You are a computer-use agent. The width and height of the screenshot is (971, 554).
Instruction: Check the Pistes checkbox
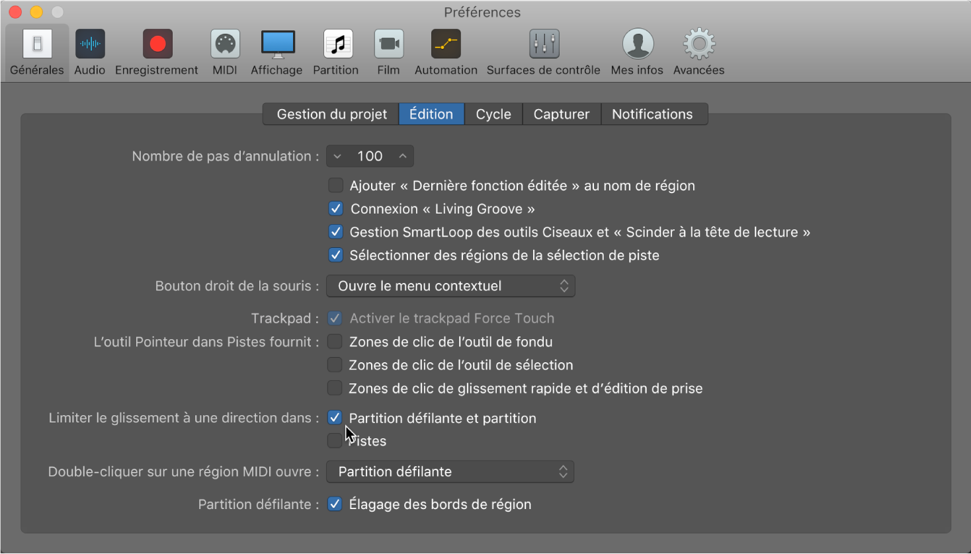click(335, 441)
